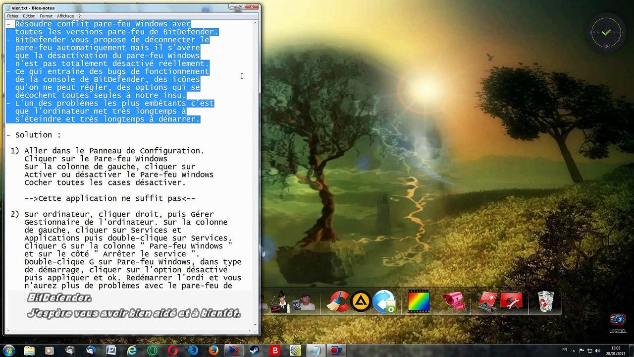634x357 pixels.
Task: Click the Notepad scroll down arrow
Action: pyautogui.click(x=256, y=325)
